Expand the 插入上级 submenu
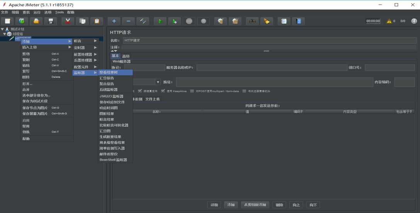Screen dimensions: 420x213 coord(47,47)
